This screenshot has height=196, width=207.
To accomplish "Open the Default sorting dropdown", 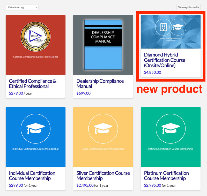I will coord(22,7).
